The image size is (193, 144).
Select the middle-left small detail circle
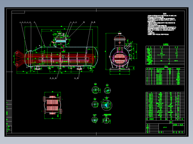(x=95, y=104)
